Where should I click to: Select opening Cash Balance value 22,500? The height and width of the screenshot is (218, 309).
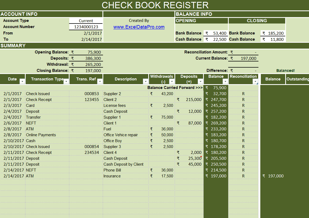pos(216,39)
